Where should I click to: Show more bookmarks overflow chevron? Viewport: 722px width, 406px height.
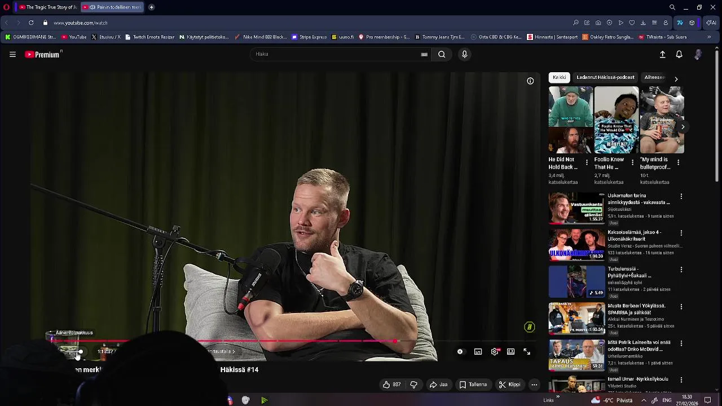coord(709,37)
